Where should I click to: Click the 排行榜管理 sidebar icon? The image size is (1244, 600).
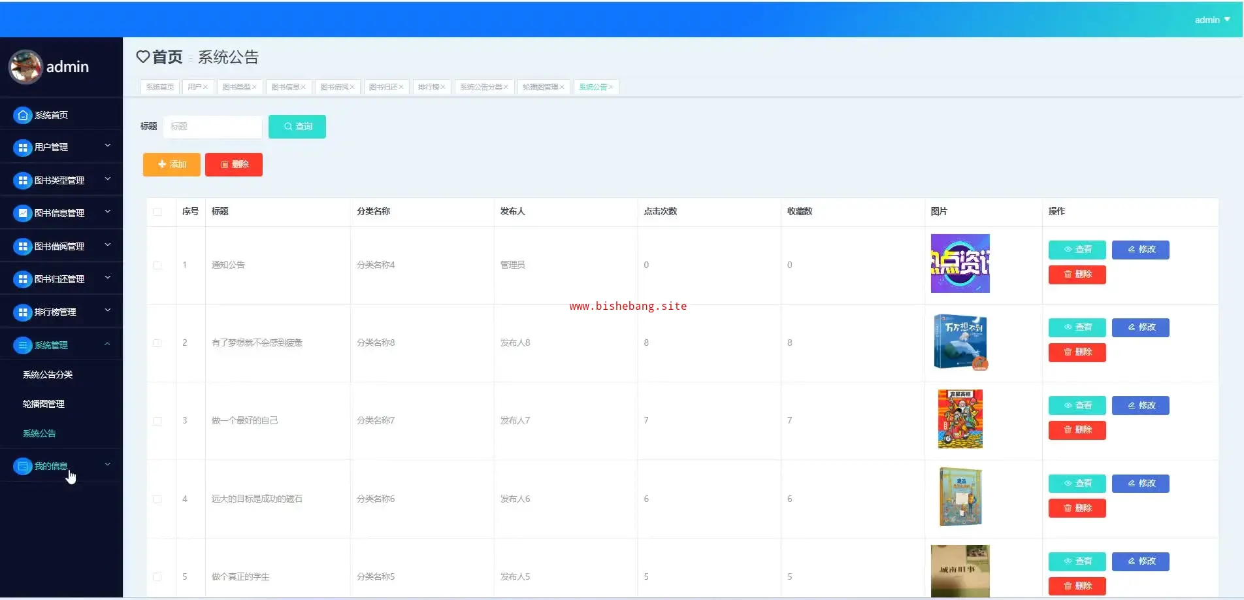tap(23, 312)
